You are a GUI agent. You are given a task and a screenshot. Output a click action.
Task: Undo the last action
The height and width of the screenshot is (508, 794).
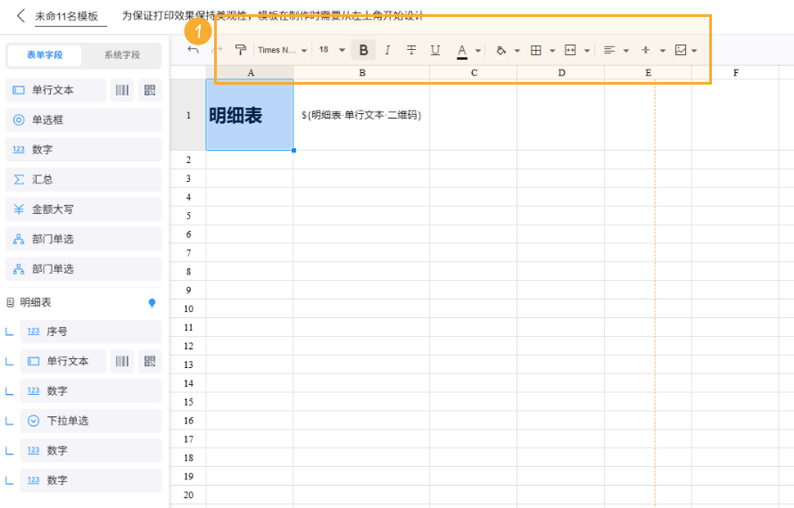click(x=193, y=50)
